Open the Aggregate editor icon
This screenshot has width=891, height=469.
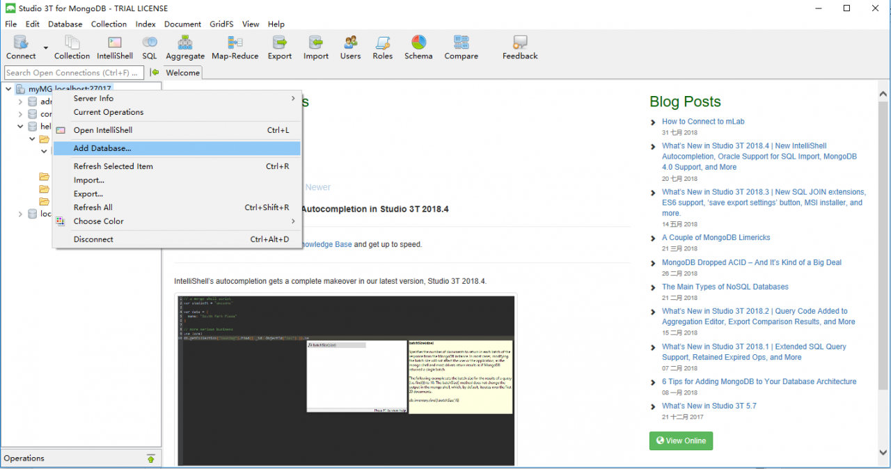184,47
